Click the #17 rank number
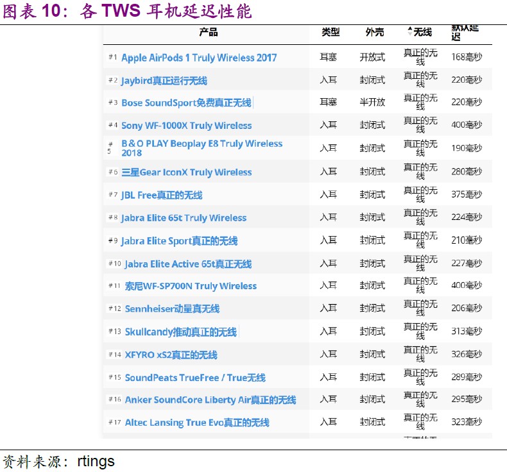 (x=115, y=422)
